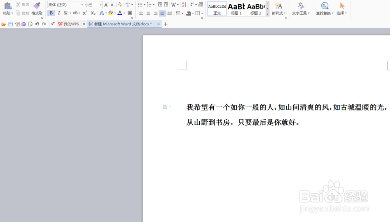Screen dimensions: 390x222
Task: Open font dialog launcher corner icon
Action: pyautogui.click(x=132, y=18)
